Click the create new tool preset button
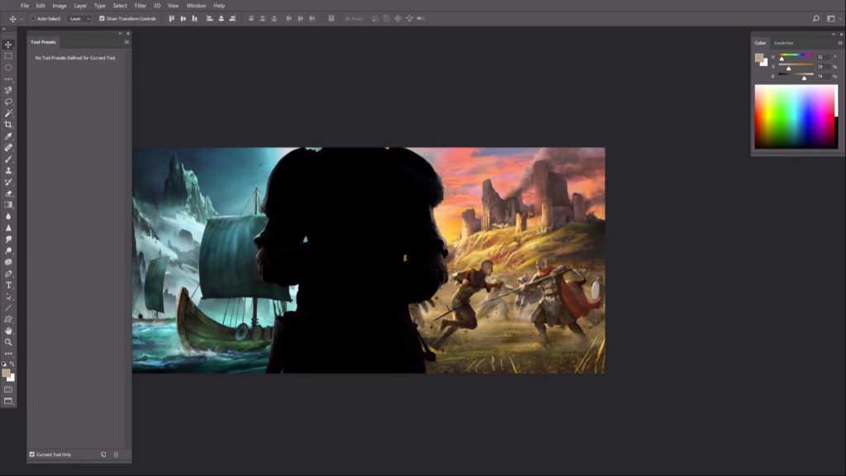 [103, 455]
